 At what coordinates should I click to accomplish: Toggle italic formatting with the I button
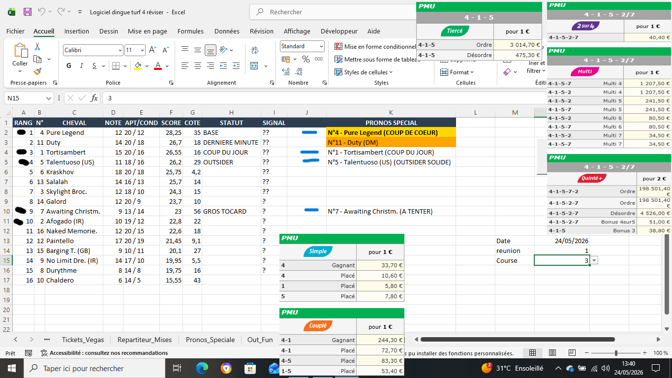[81, 66]
